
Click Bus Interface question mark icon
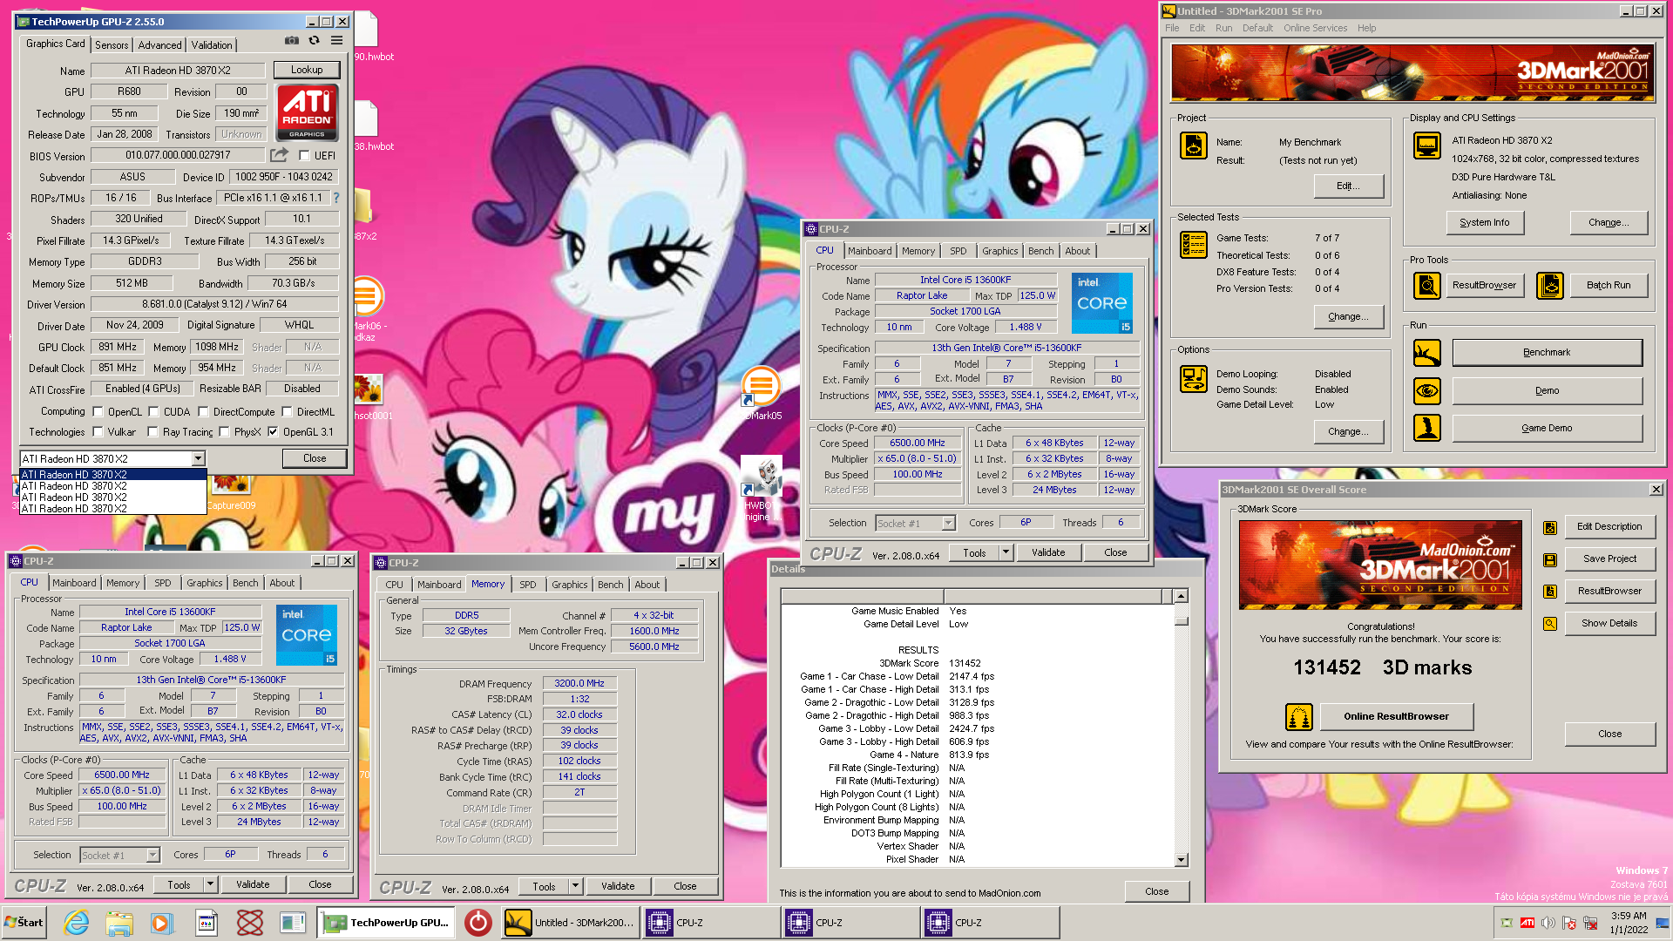point(336,198)
